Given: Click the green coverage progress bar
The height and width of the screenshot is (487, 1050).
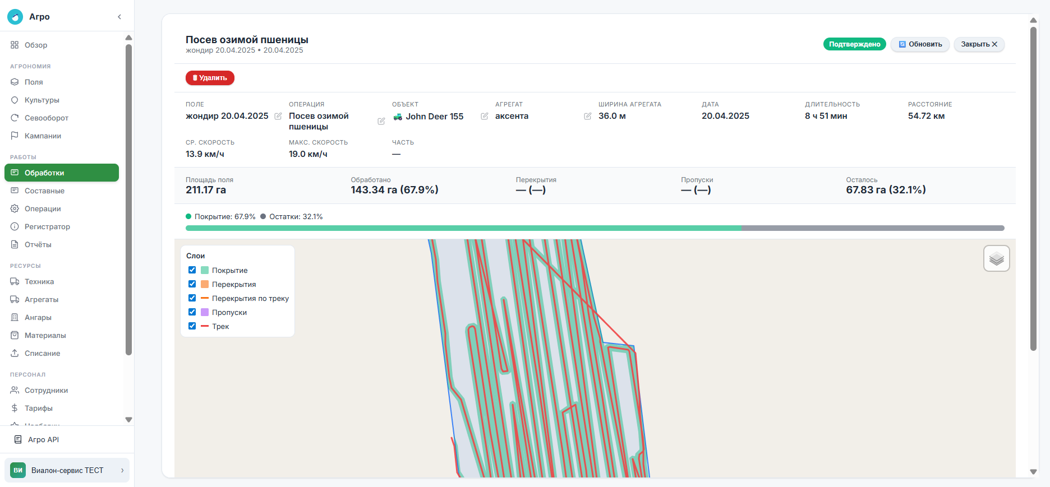Looking at the screenshot, I should pos(463,228).
